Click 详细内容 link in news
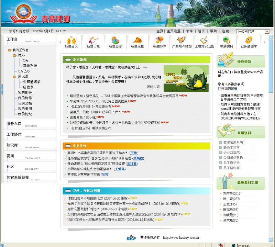The height and width of the screenshot is (247, 275). click(154, 87)
